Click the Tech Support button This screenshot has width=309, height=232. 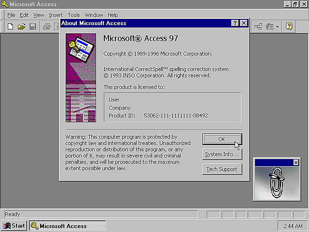tap(222, 169)
